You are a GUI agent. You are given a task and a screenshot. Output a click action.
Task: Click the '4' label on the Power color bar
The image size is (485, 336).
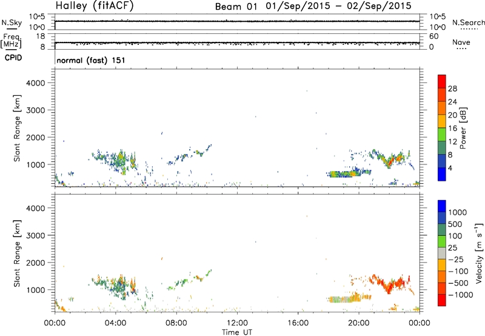point(450,168)
